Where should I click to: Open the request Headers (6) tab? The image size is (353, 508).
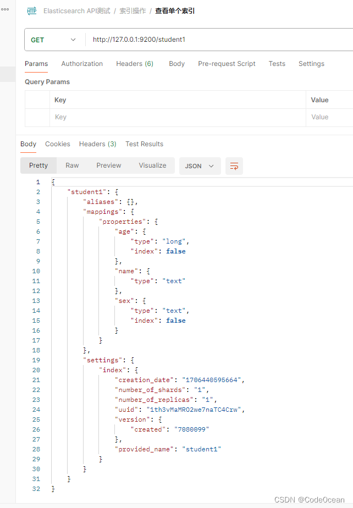click(135, 64)
